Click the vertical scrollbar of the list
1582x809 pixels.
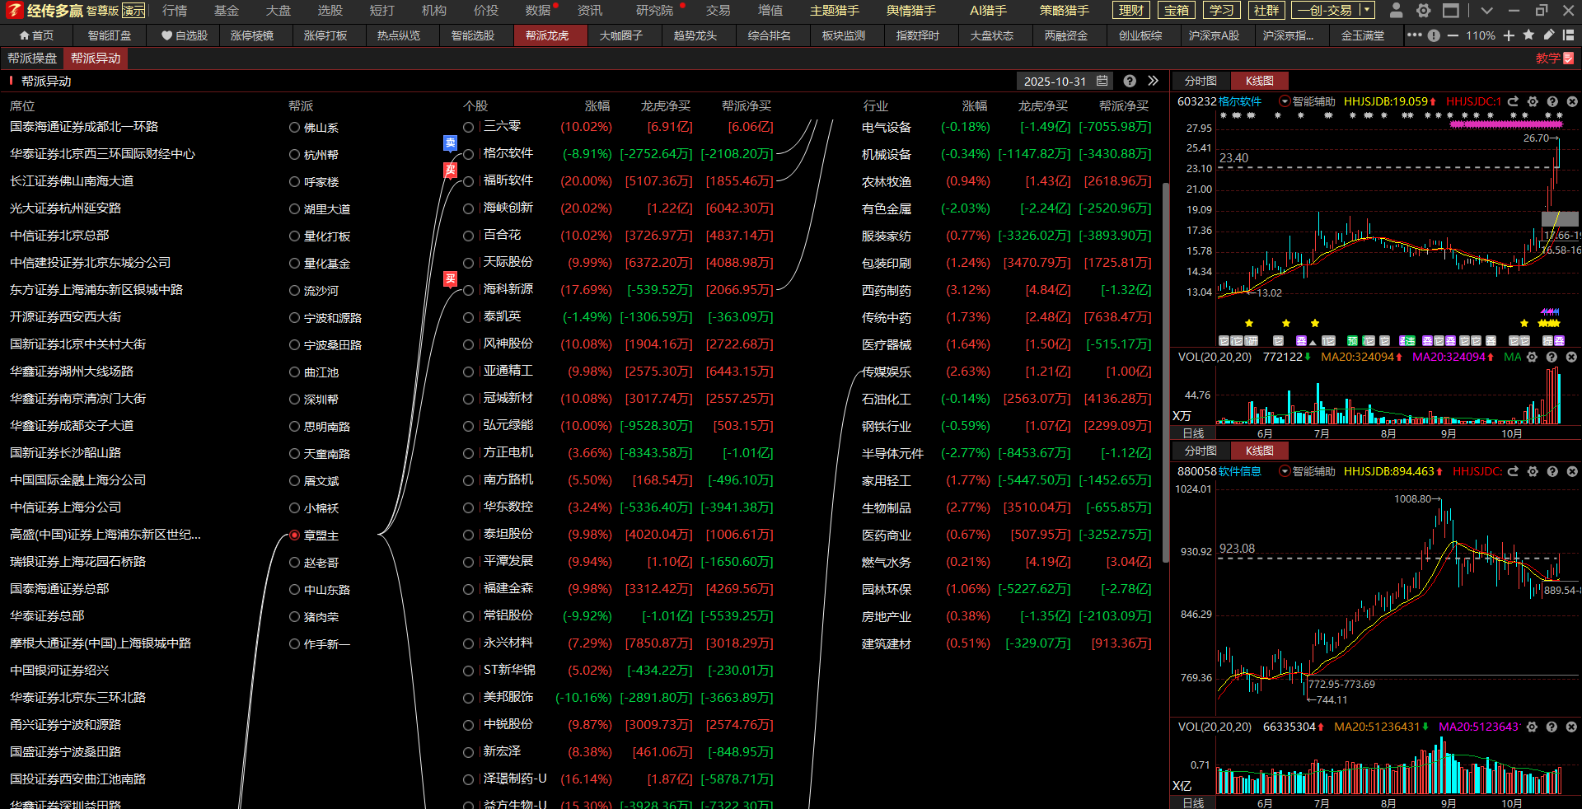1165,371
